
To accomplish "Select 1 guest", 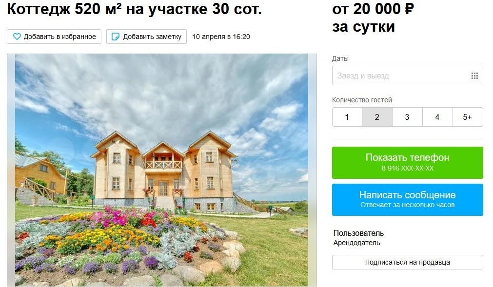I will pos(347,117).
